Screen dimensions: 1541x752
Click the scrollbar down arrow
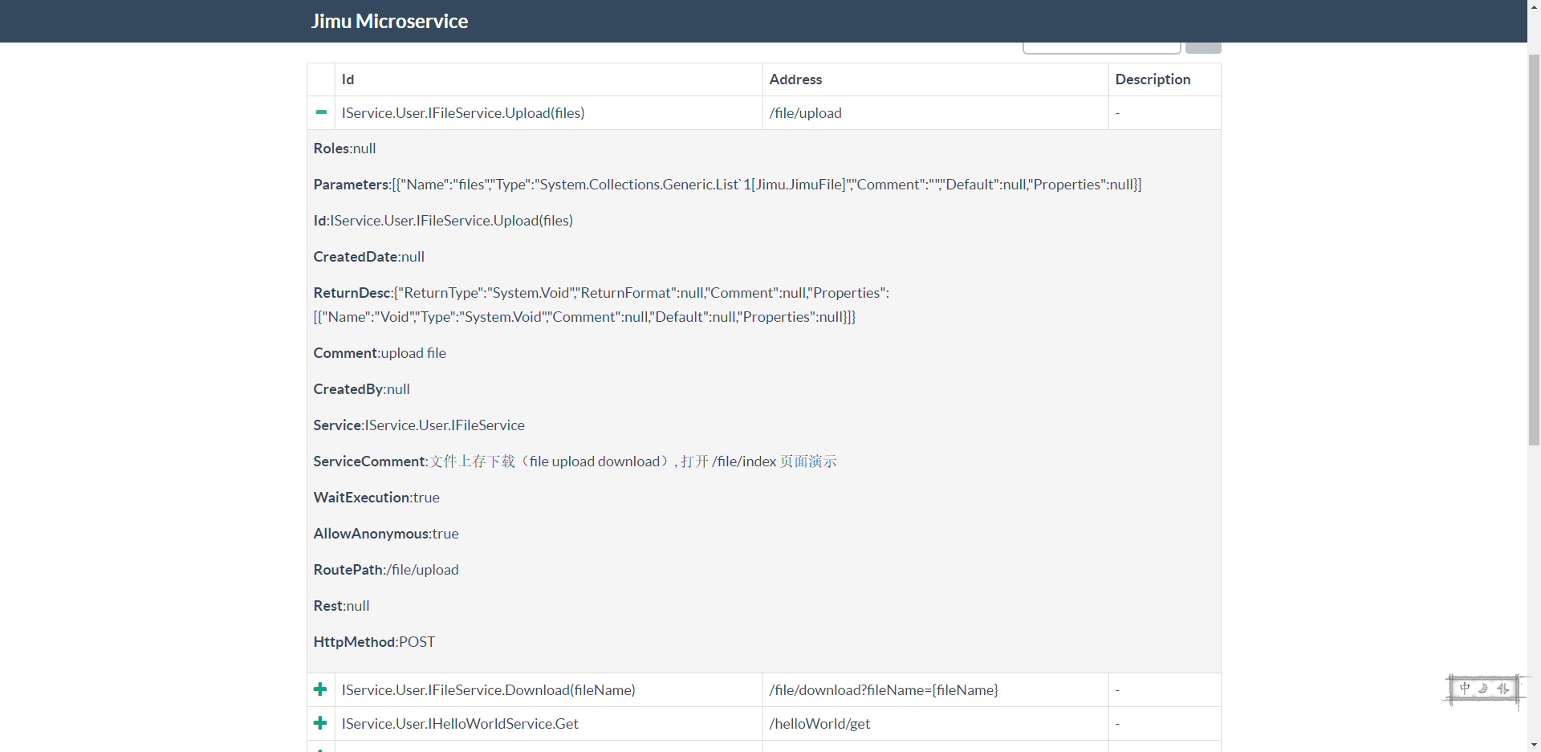(1534, 745)
